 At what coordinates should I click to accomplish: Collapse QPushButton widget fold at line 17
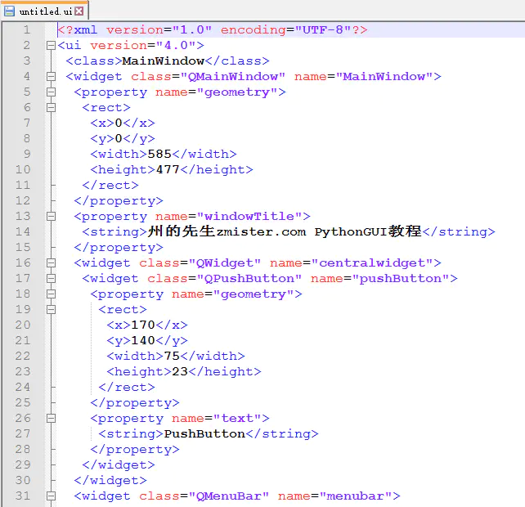(x=51, y=278)
